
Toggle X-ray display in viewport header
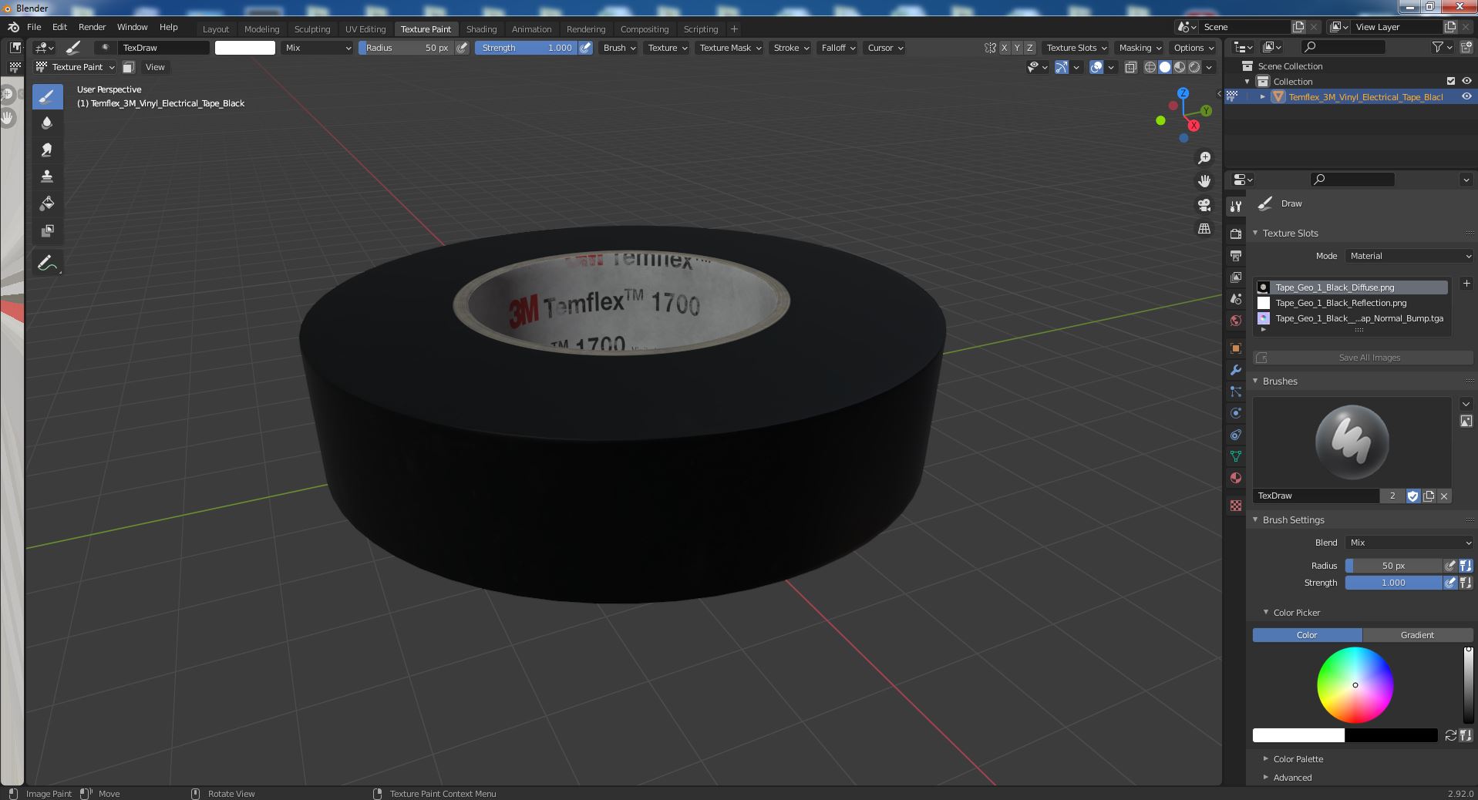pos(1130,67)
